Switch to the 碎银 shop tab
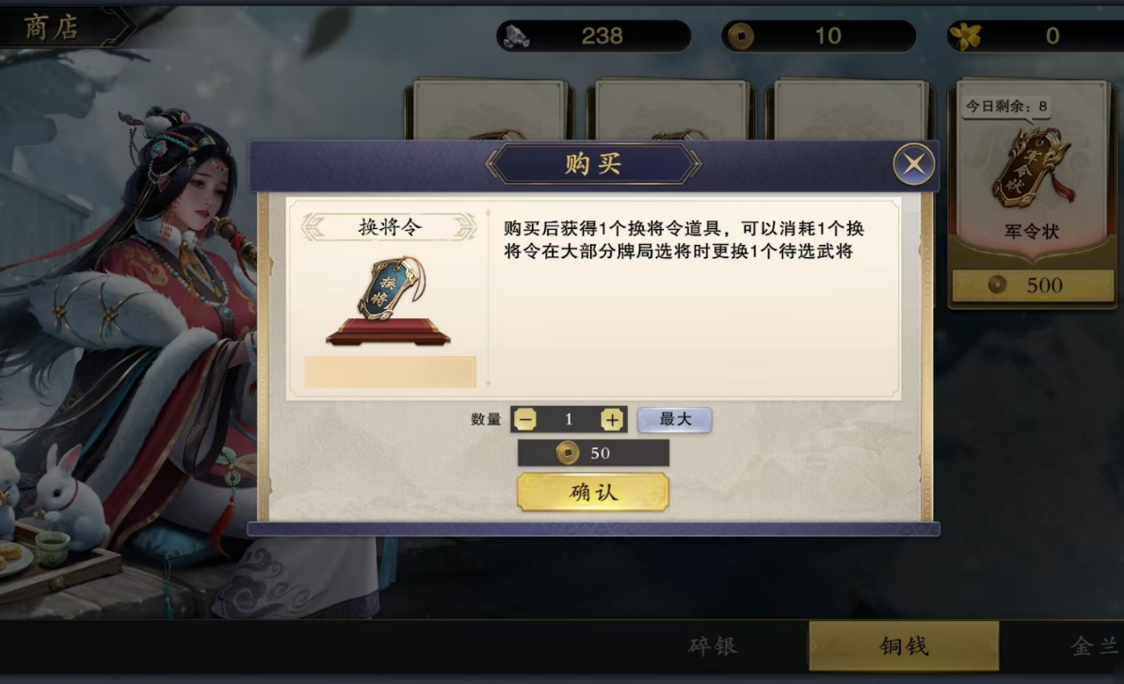1124x684 pixels. 712,646
